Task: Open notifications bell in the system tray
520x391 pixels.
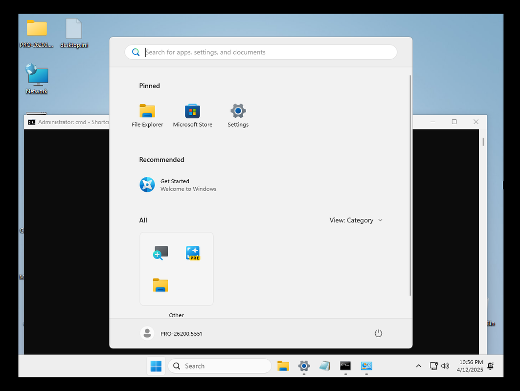Action: [x=491, y=366]
